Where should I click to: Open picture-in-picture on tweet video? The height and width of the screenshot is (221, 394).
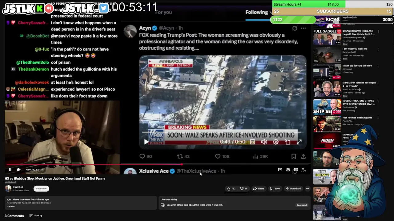point(287,142)
